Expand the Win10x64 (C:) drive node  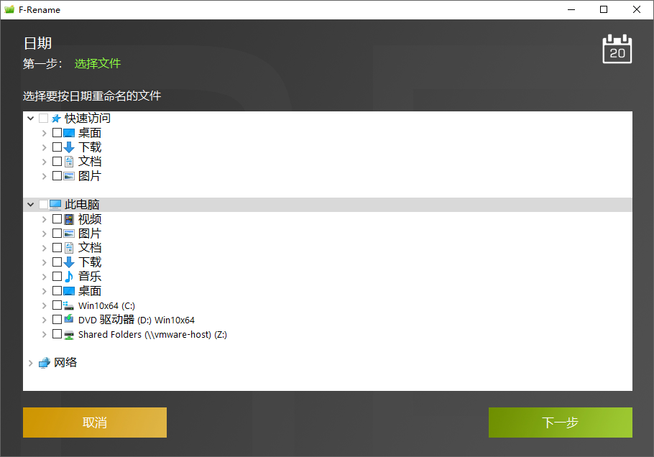tap(45, 305)
